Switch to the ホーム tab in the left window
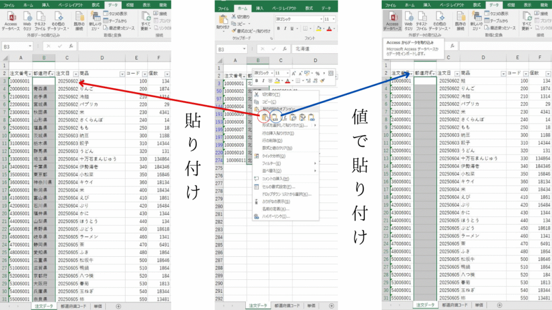 (28, 5)
